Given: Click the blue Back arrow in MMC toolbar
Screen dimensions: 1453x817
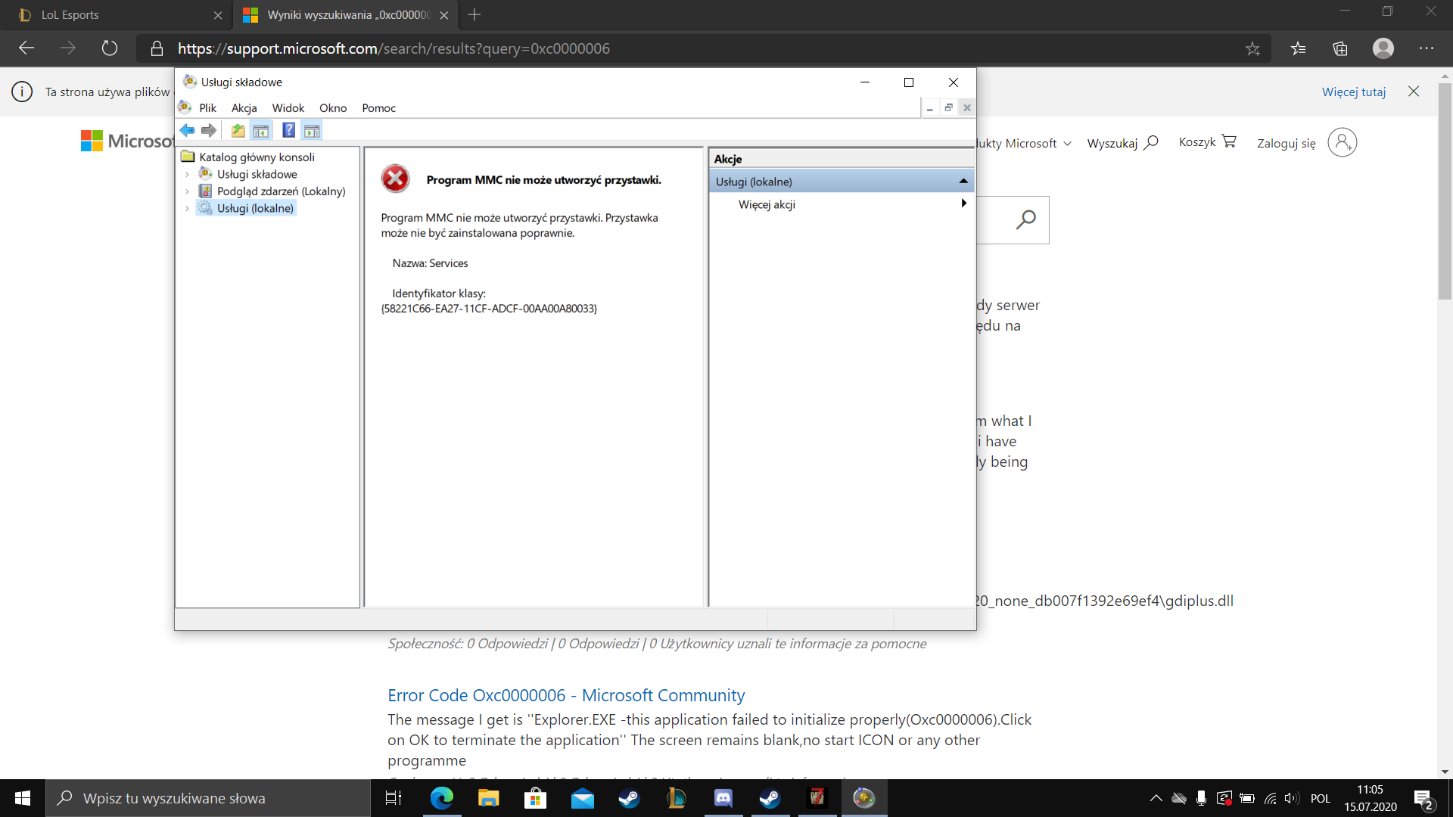Looking at the screenshot, I should point(187,131).
